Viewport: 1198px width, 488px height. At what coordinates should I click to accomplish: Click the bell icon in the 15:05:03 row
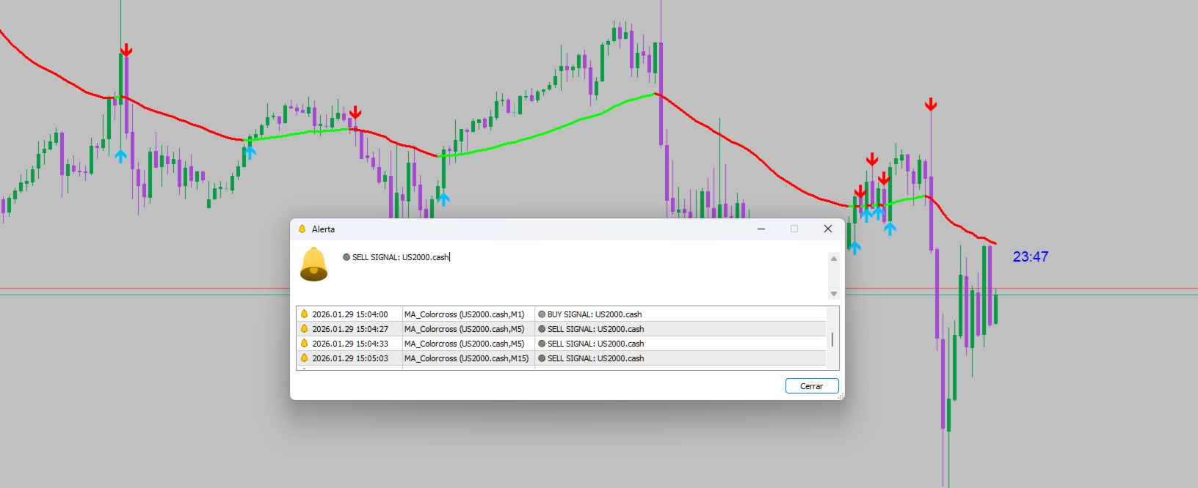click(304, 358)
